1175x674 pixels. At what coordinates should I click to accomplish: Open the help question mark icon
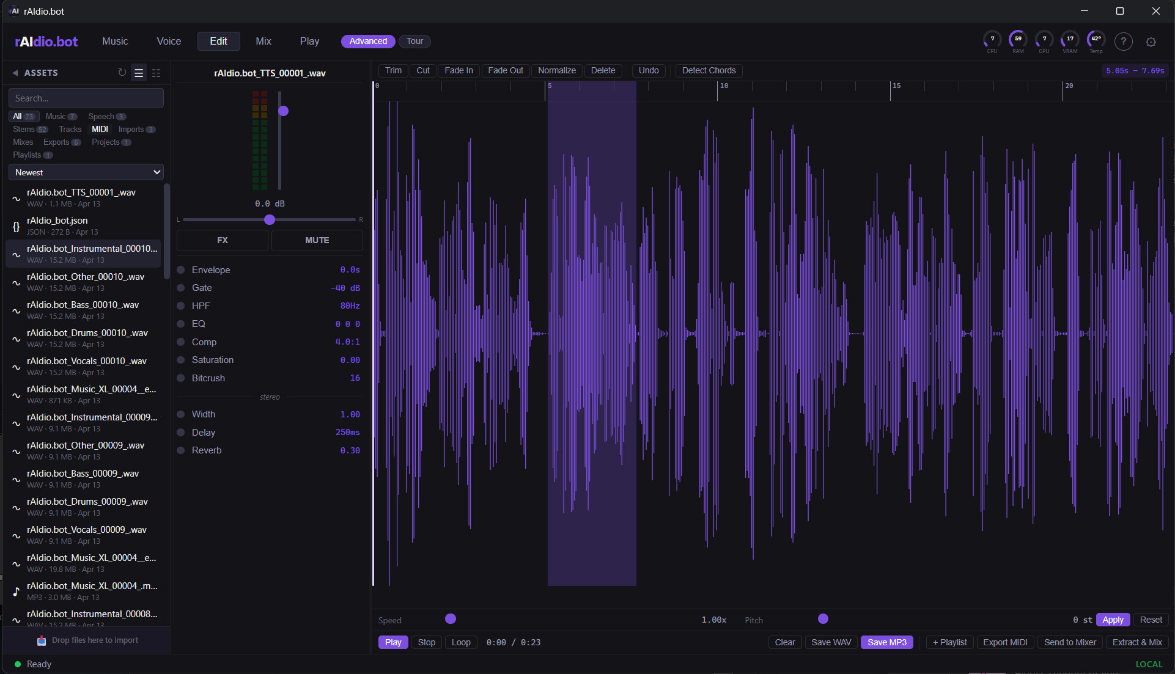click(x=1123, y=42)
